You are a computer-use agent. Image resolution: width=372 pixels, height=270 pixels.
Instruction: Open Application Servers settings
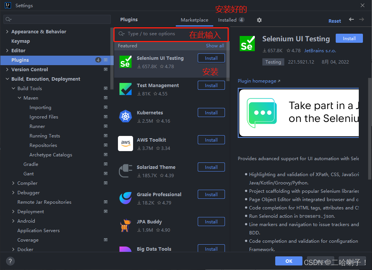(x=39, y=231)
